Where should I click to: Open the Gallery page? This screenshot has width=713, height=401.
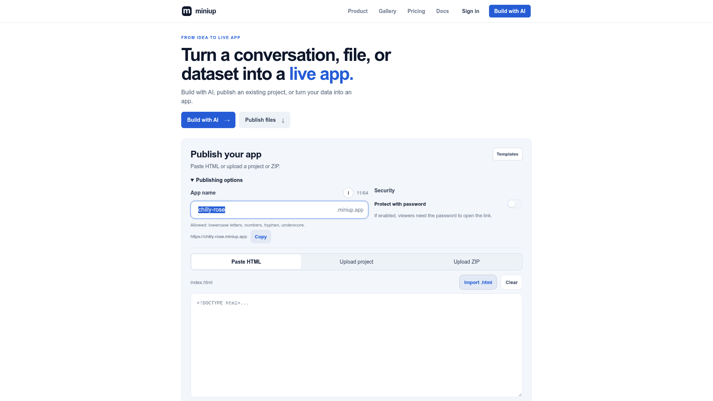tap(387, 11)
